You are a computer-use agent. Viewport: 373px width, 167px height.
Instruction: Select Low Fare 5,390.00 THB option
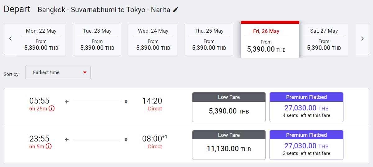pos(229,107)
